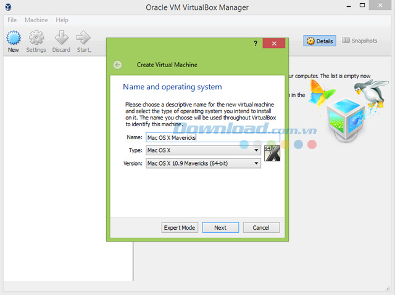
Task: Click the Expert Mode button
Action: click(x=180, y=227)
